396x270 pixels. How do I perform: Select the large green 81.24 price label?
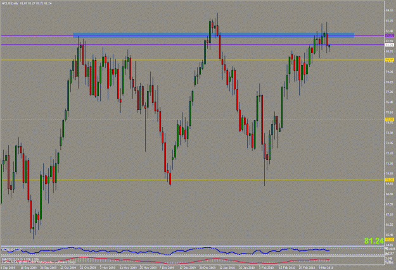[x=374, y=241]
